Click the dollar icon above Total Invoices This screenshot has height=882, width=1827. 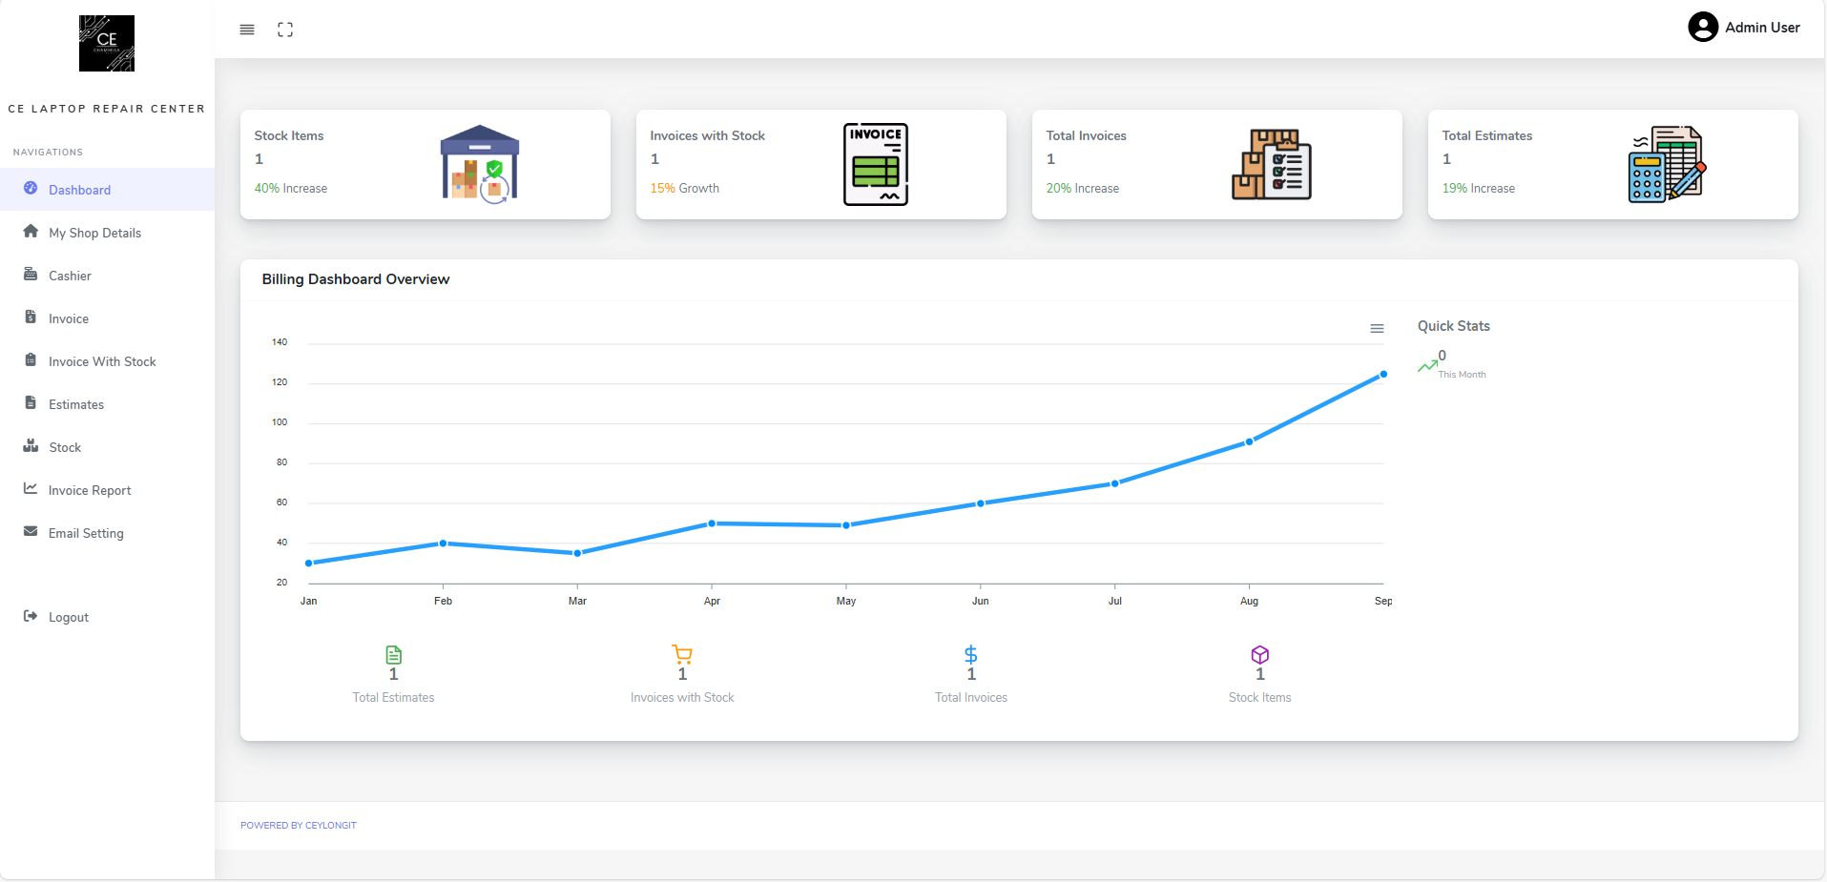[x=970, y=655]
